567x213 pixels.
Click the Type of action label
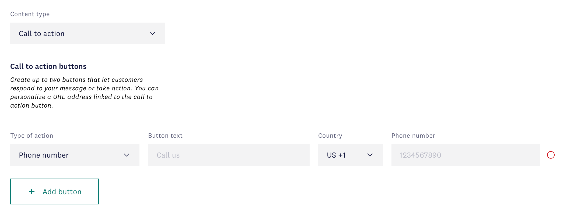[32, 136]
